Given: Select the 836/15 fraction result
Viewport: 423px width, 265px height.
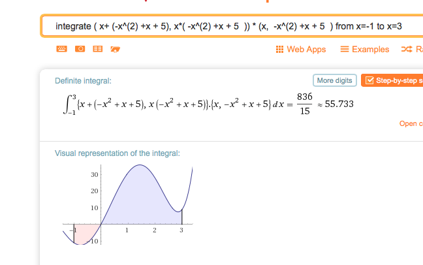Looking at the screenshot, I should [305, 104].
